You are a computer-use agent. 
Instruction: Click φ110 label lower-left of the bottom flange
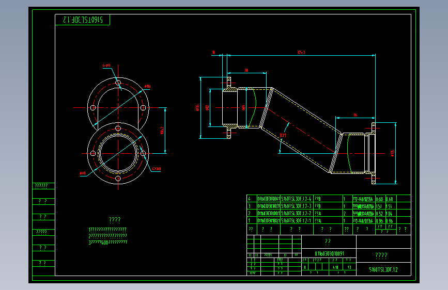[83, 173]
